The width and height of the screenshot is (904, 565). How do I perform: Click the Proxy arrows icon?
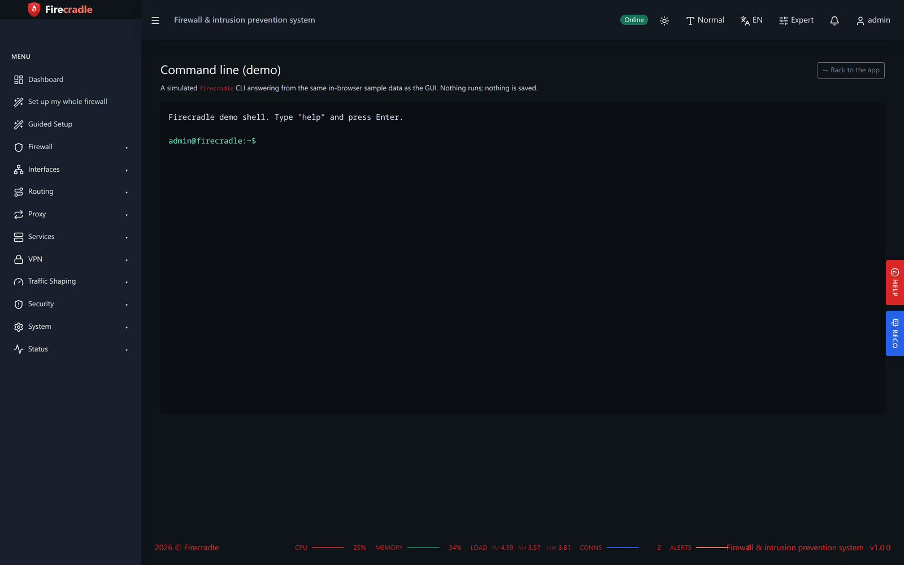[19, 214]
